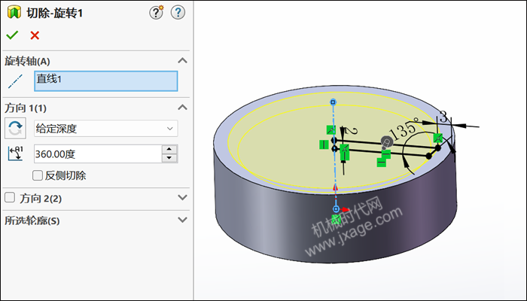The image size is (527, 301).
Task: Click the bottom handle of the centerline axis
Action: pos(336,209)
